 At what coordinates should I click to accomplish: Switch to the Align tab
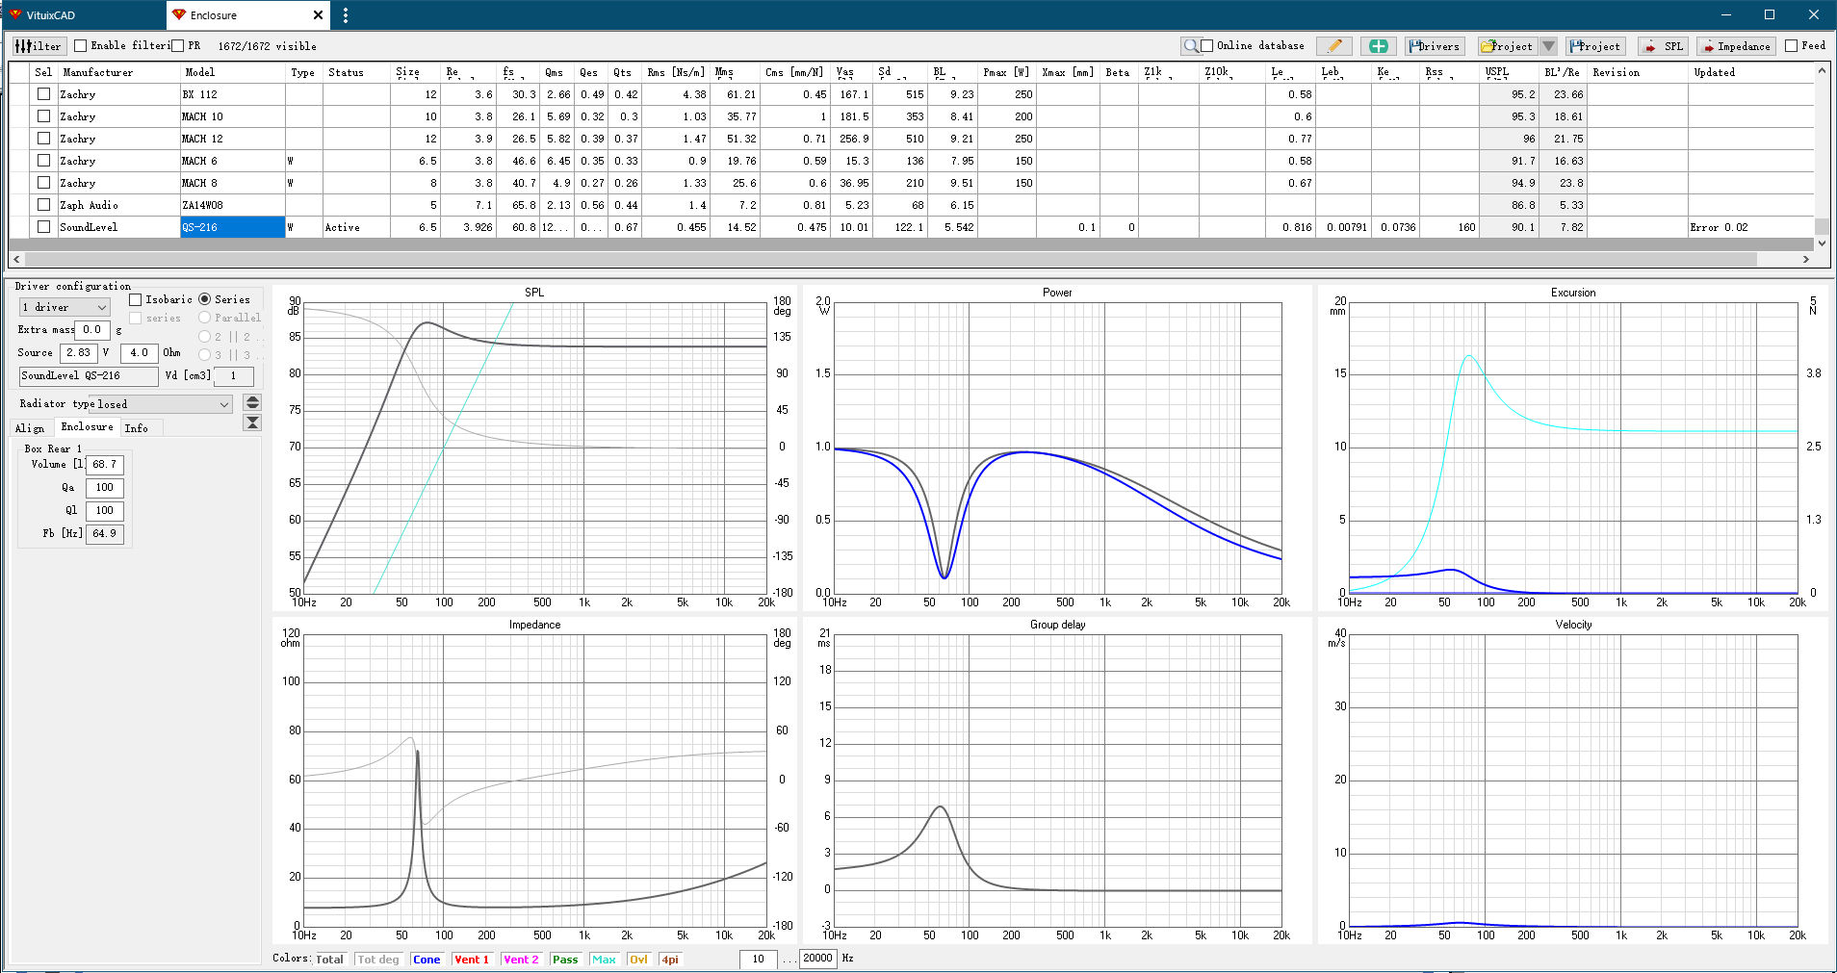[x=29, y=428]
